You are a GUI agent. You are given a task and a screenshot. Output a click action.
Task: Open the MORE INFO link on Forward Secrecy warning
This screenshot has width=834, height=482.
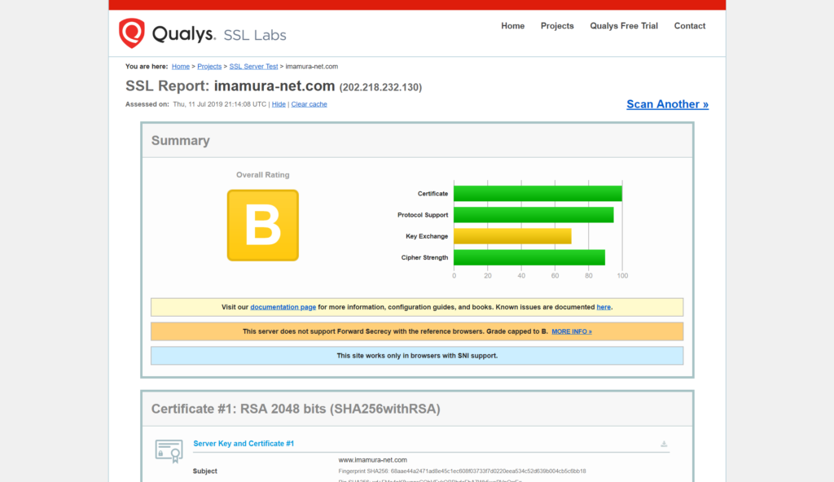(x=571, y=331)
